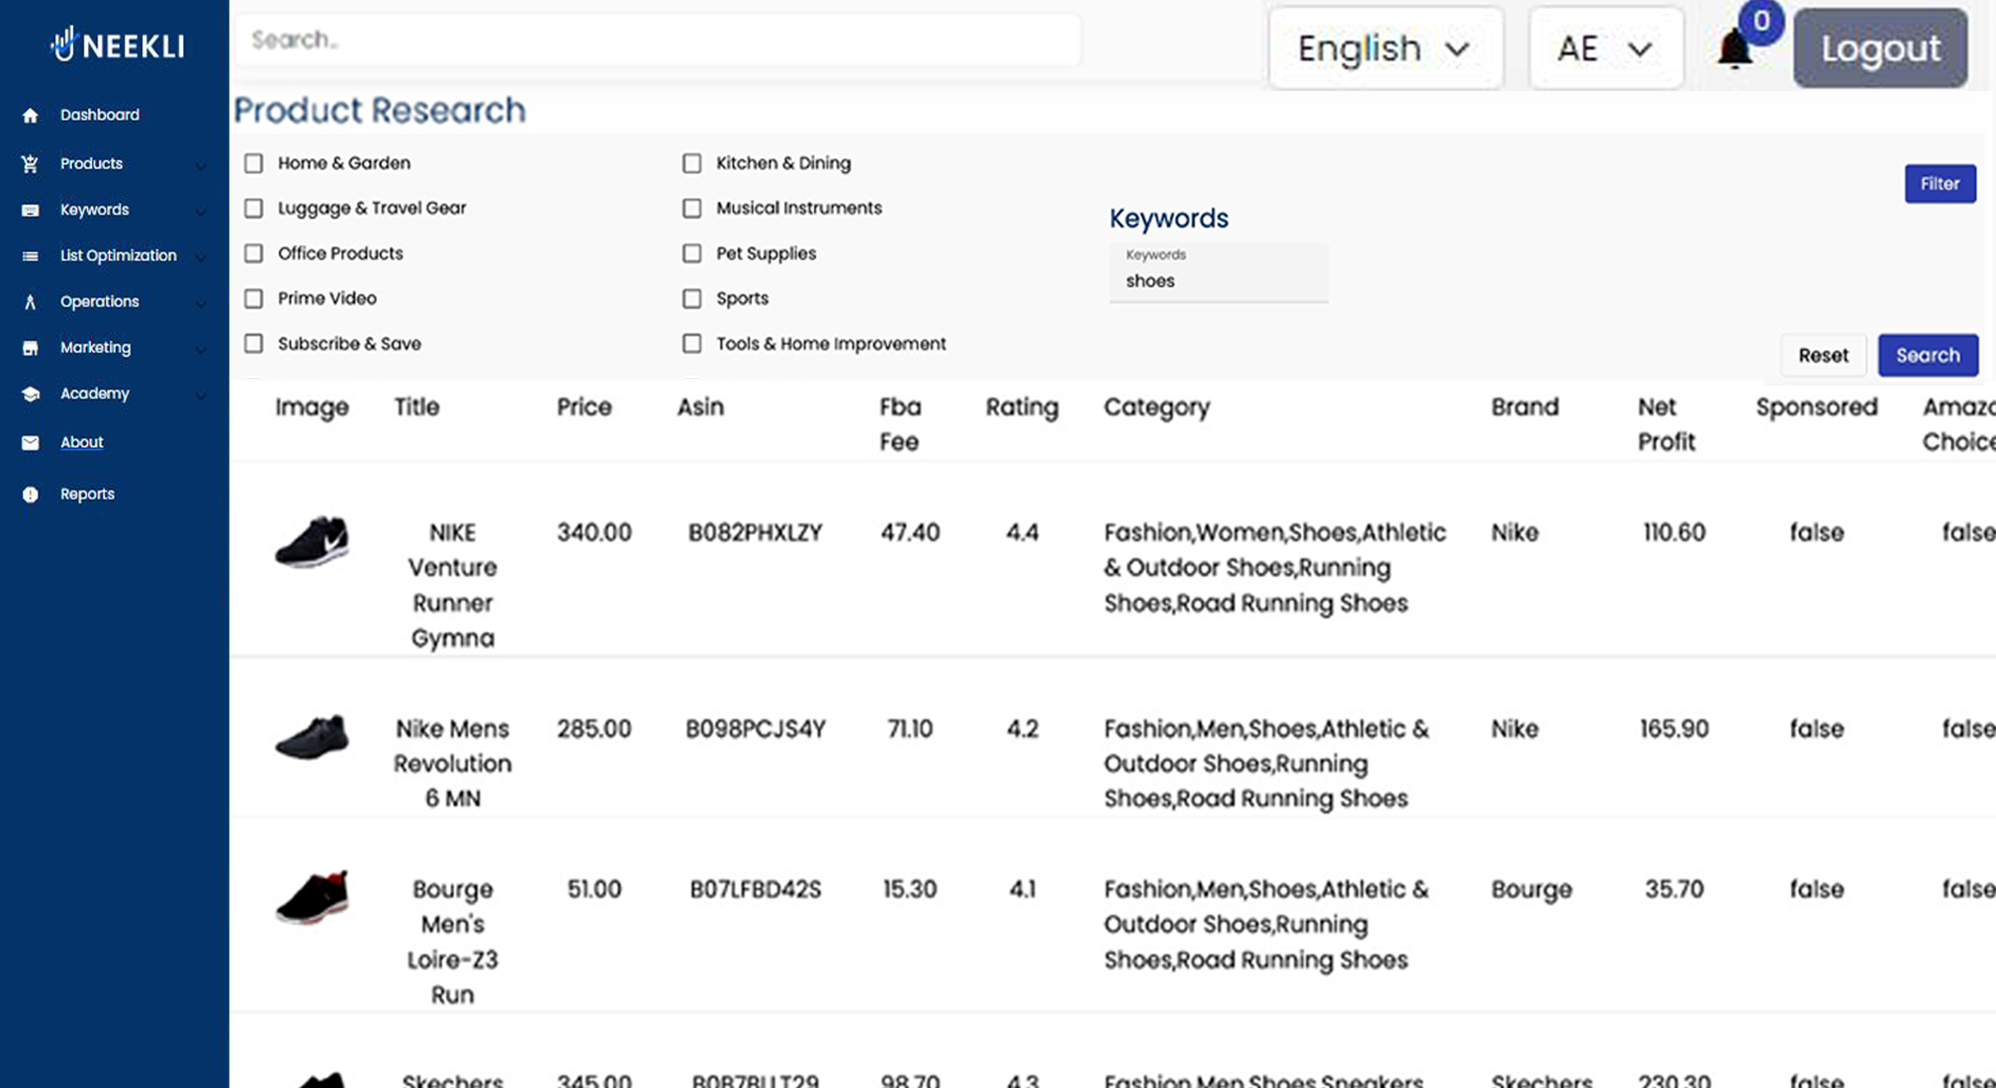Viewport: 1996px width, 1088px height.
Task: Open the AE marketplace dropdown
Action: (1606, 48)
